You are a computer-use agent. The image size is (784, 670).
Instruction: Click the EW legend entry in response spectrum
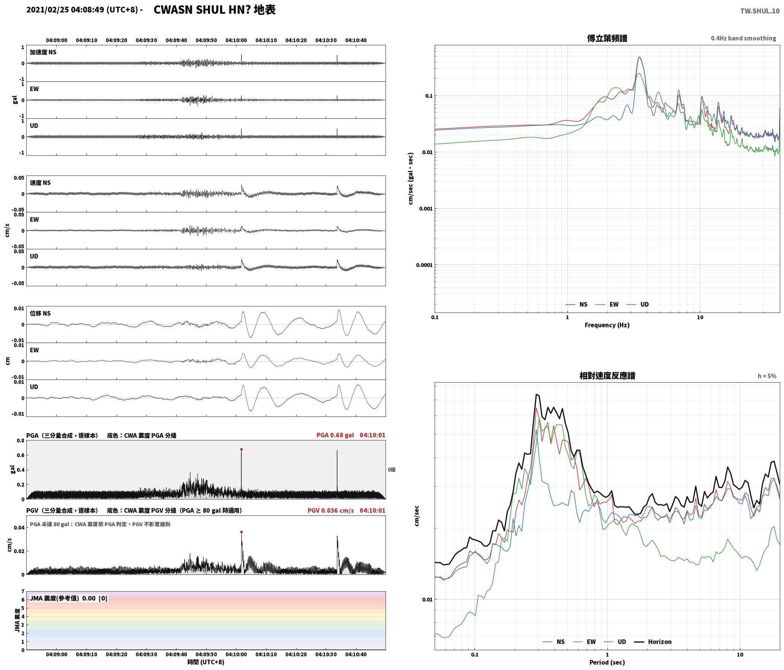coord(585,641)
